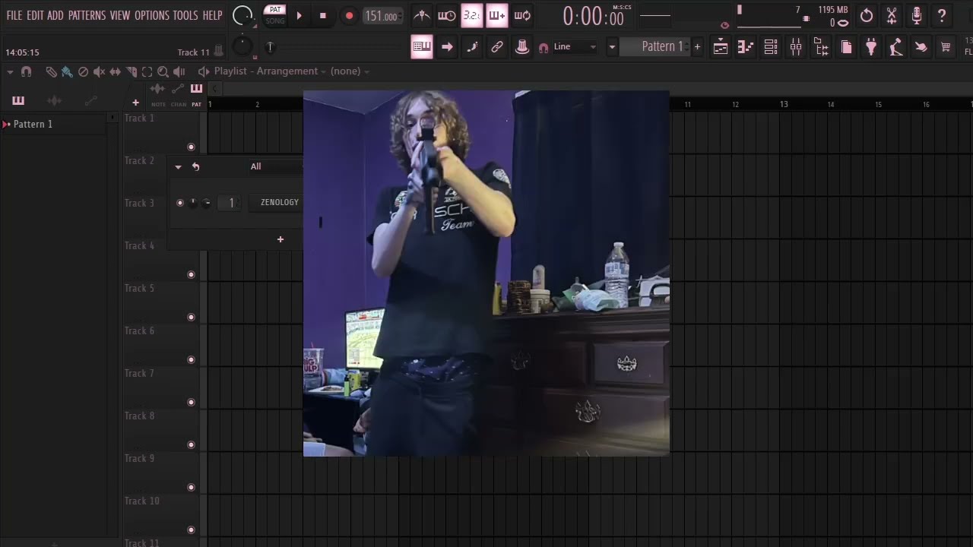This screenshot has height=547, width=973.
Task: Toggle the 3-2-1 countdown before recording
Action: point(471,15)
